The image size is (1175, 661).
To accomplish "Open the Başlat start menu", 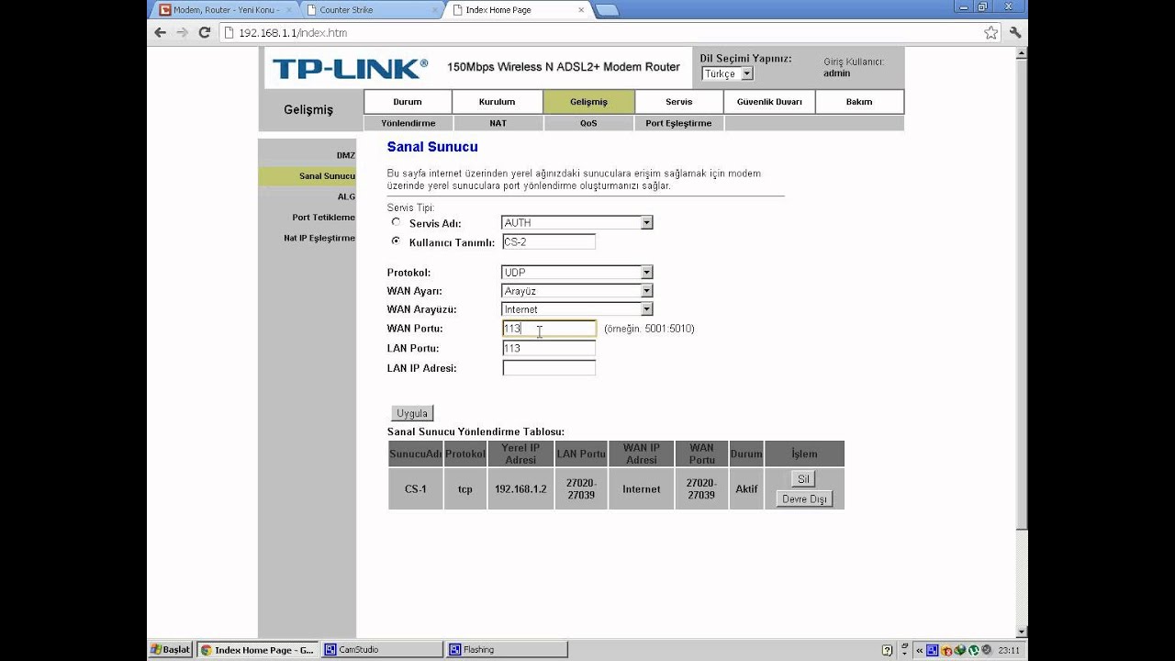I will coord(171,649).
